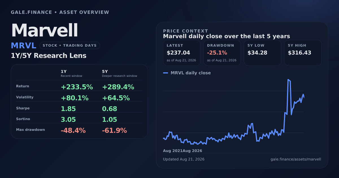Click the 5Y return value +289.4%
The height and width of the screenshot is (178, 339).
pyautogui.click(x=118, y=87)
